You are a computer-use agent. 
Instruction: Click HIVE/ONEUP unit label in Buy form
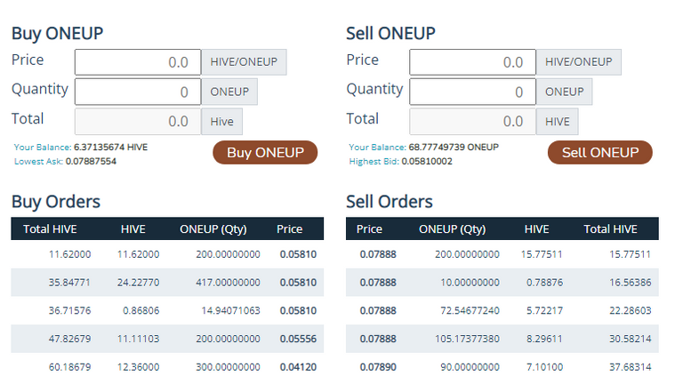(244, 62)
